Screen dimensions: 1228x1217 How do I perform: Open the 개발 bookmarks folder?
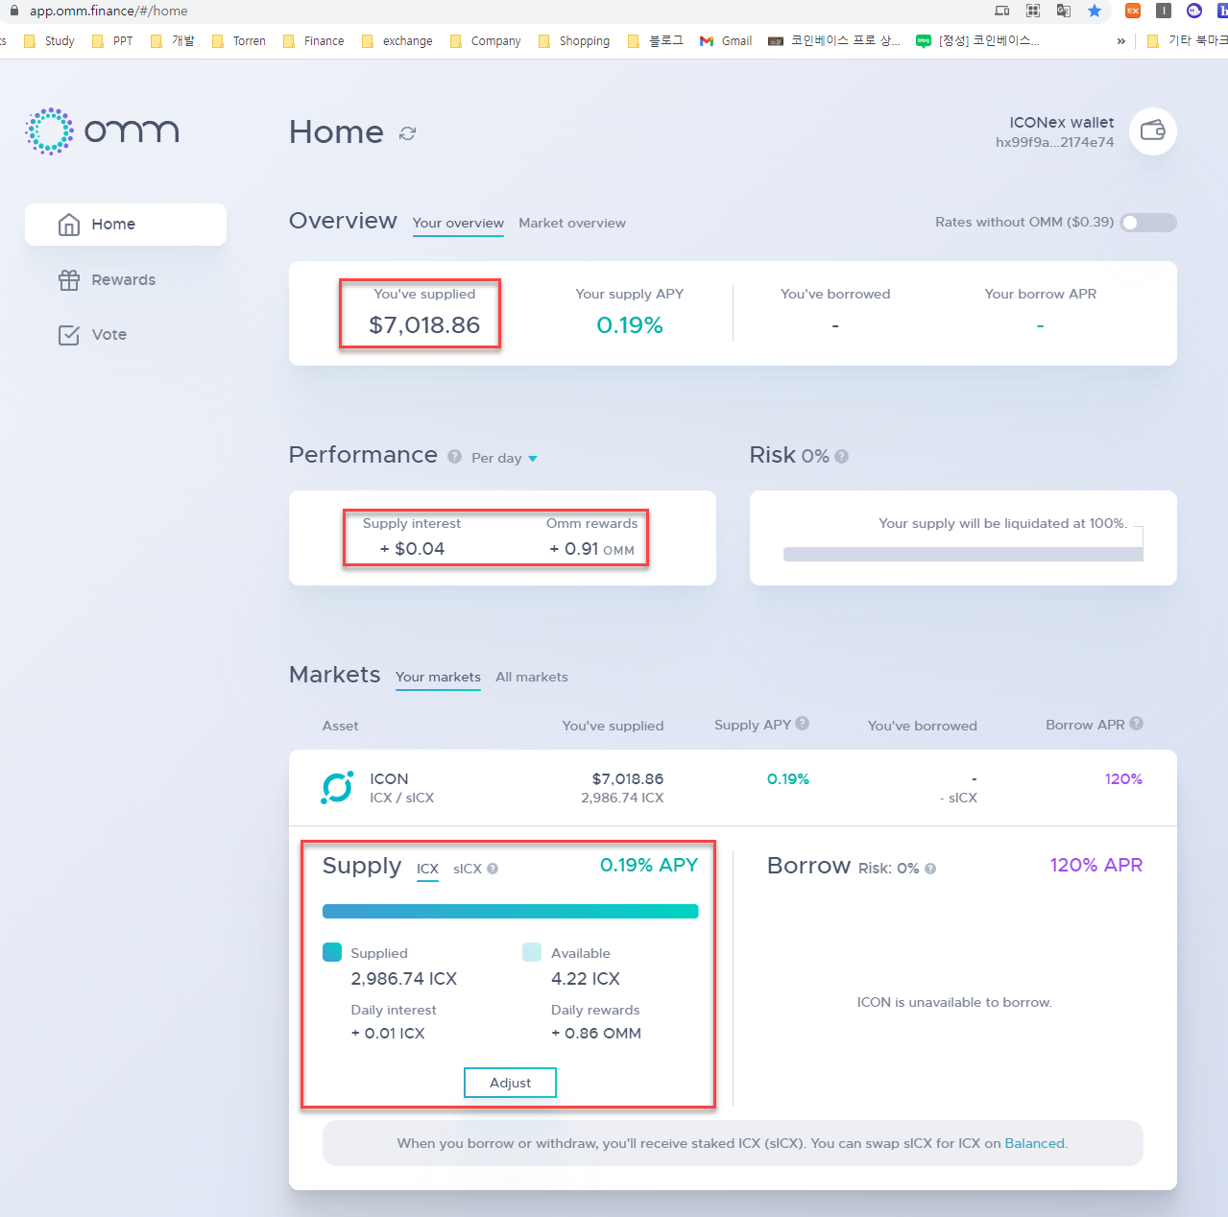tap(172, 41)
